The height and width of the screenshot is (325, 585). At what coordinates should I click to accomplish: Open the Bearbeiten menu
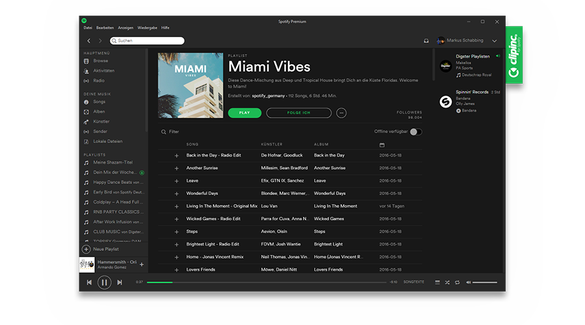tap(105, 27)
